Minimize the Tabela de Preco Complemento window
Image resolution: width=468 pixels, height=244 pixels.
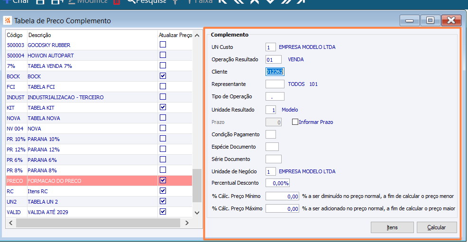(x=410, y=20)
